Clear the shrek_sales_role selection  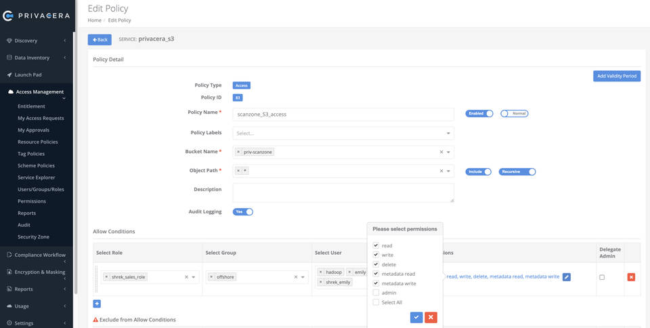tap(186, 277)
